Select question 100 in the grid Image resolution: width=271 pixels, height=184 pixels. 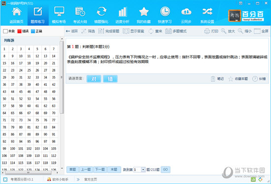(13, 149)
